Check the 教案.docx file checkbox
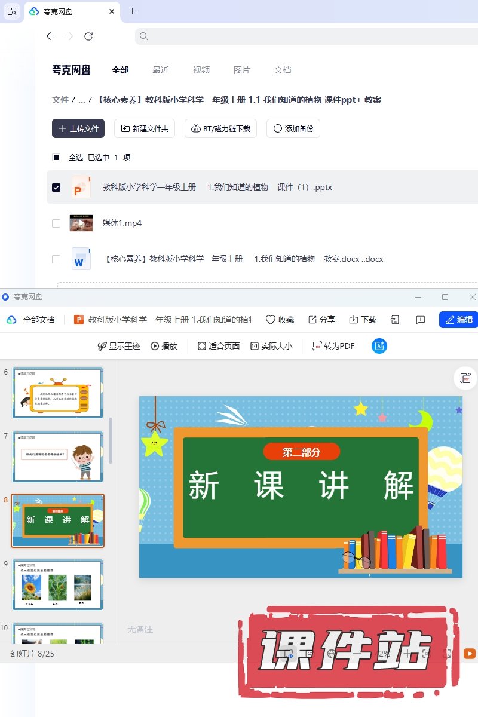The image size is (478, 717). pyautogui.click(x=56, y=259)
